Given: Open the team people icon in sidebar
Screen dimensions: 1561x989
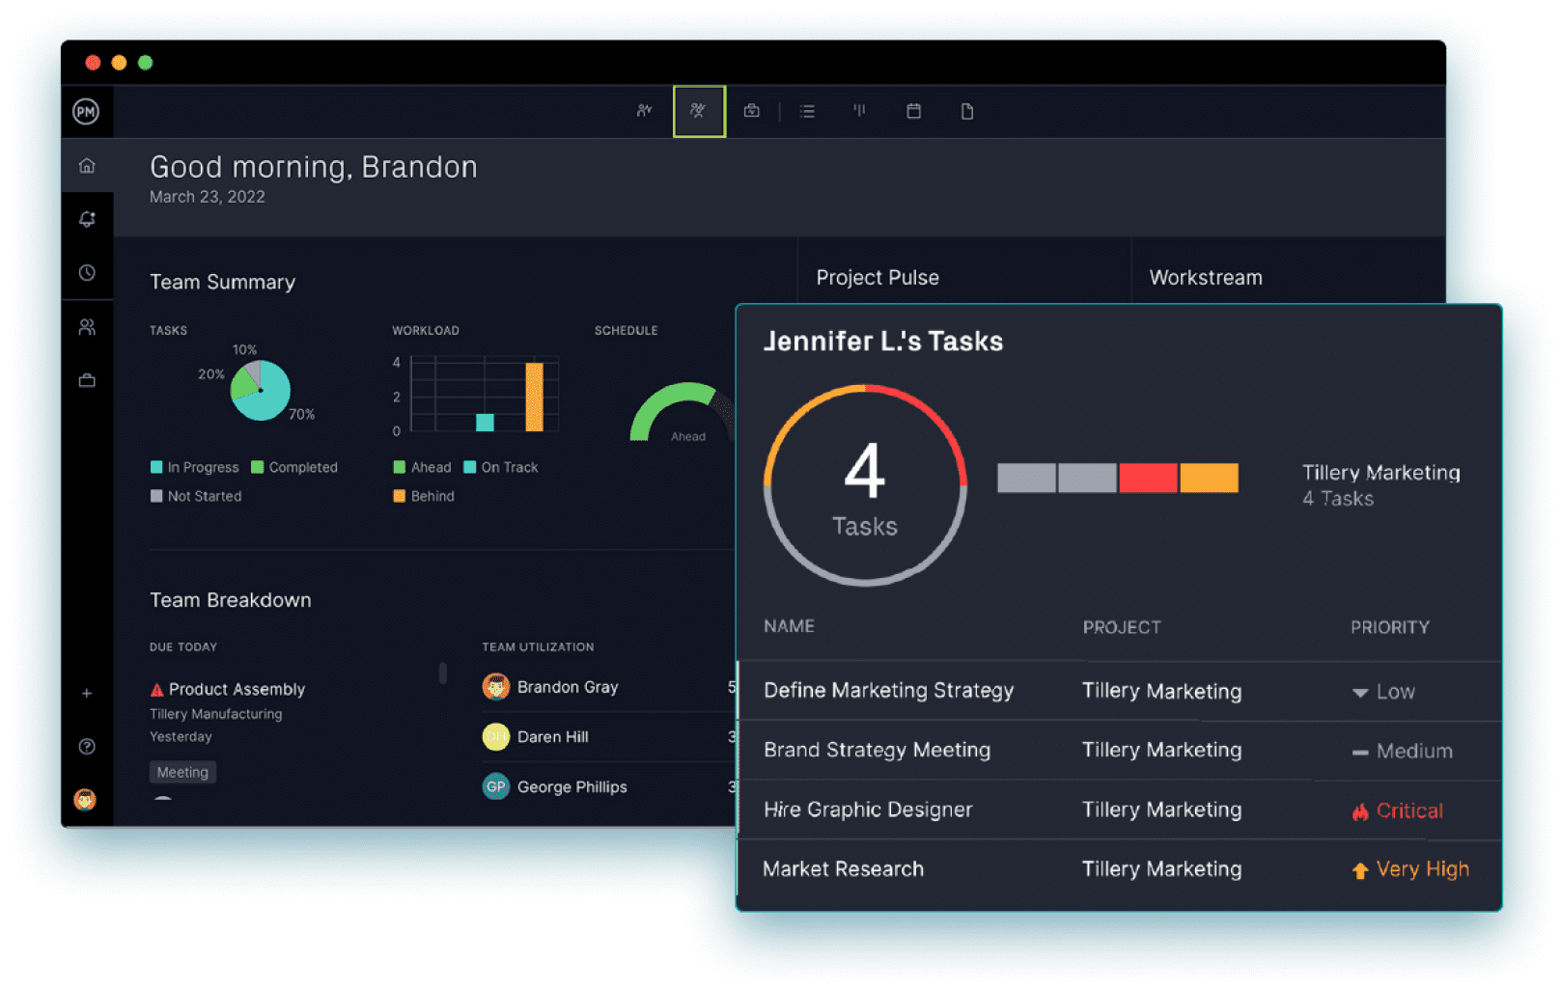Looking at the screenshot, I should pos(87,327).
